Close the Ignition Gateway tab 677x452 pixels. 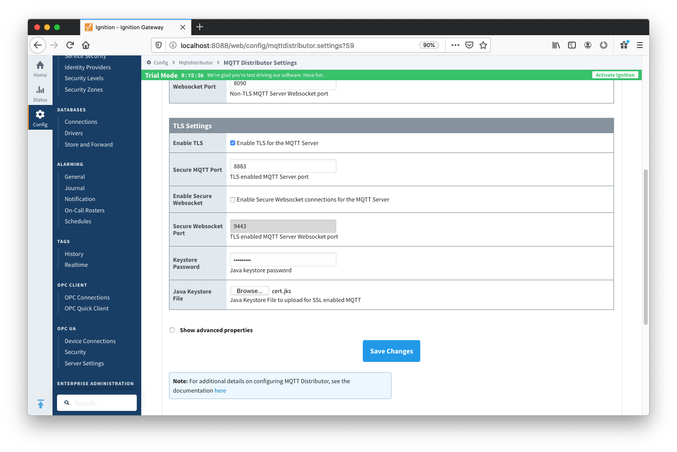pos(183,27)
